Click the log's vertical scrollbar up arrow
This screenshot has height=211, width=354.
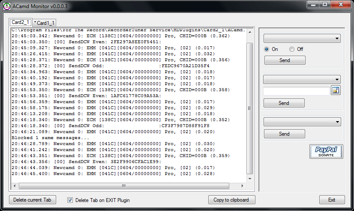pyautogui.click(x=250, y=32)
